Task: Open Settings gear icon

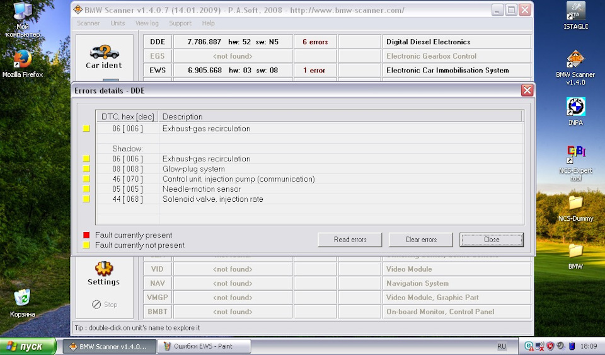Action: (x=104, y=268)
